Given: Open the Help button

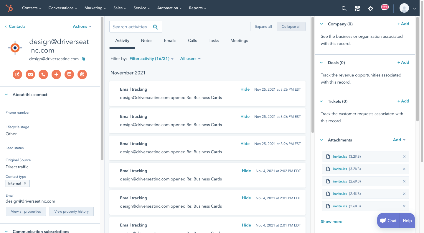Looking at the screenshot, I should 407,221.
